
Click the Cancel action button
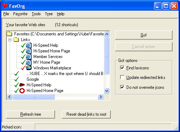(143, 47)
